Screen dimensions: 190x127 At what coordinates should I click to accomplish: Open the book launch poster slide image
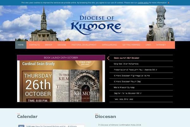61,81
